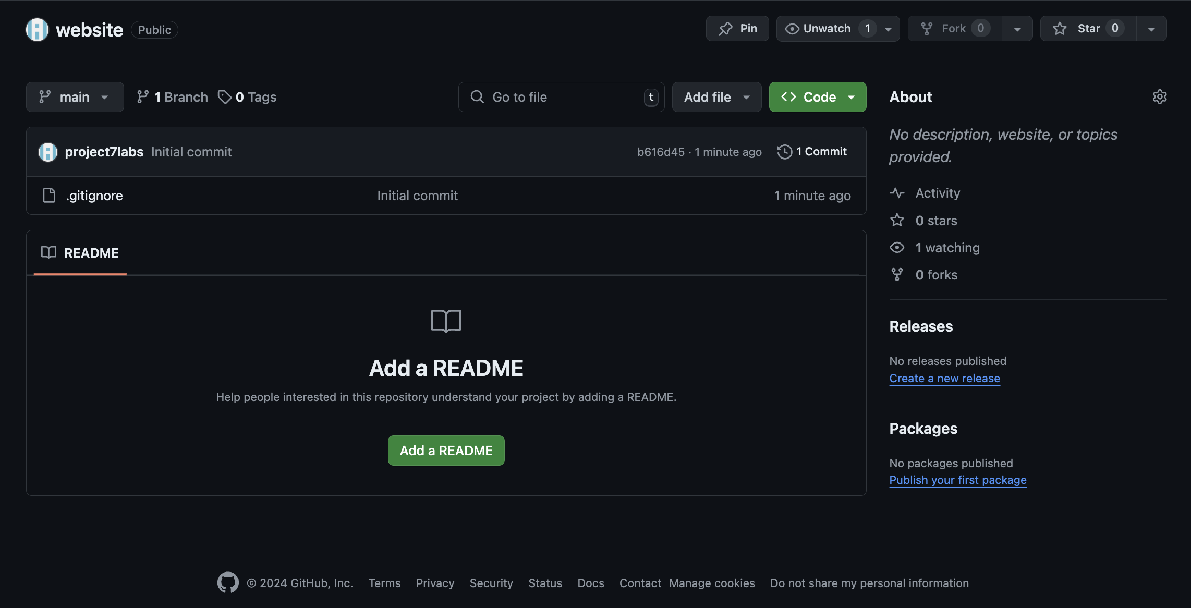
Task: Open the Privacy footer link
Action: pos(435,583)
